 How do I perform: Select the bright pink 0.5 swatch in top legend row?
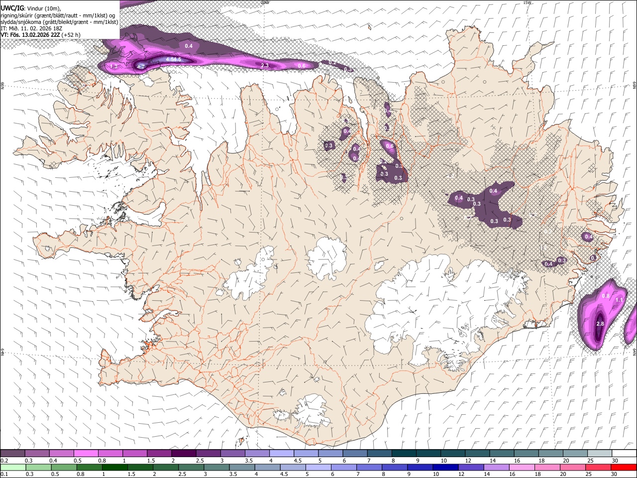click(x=86, y=454)
